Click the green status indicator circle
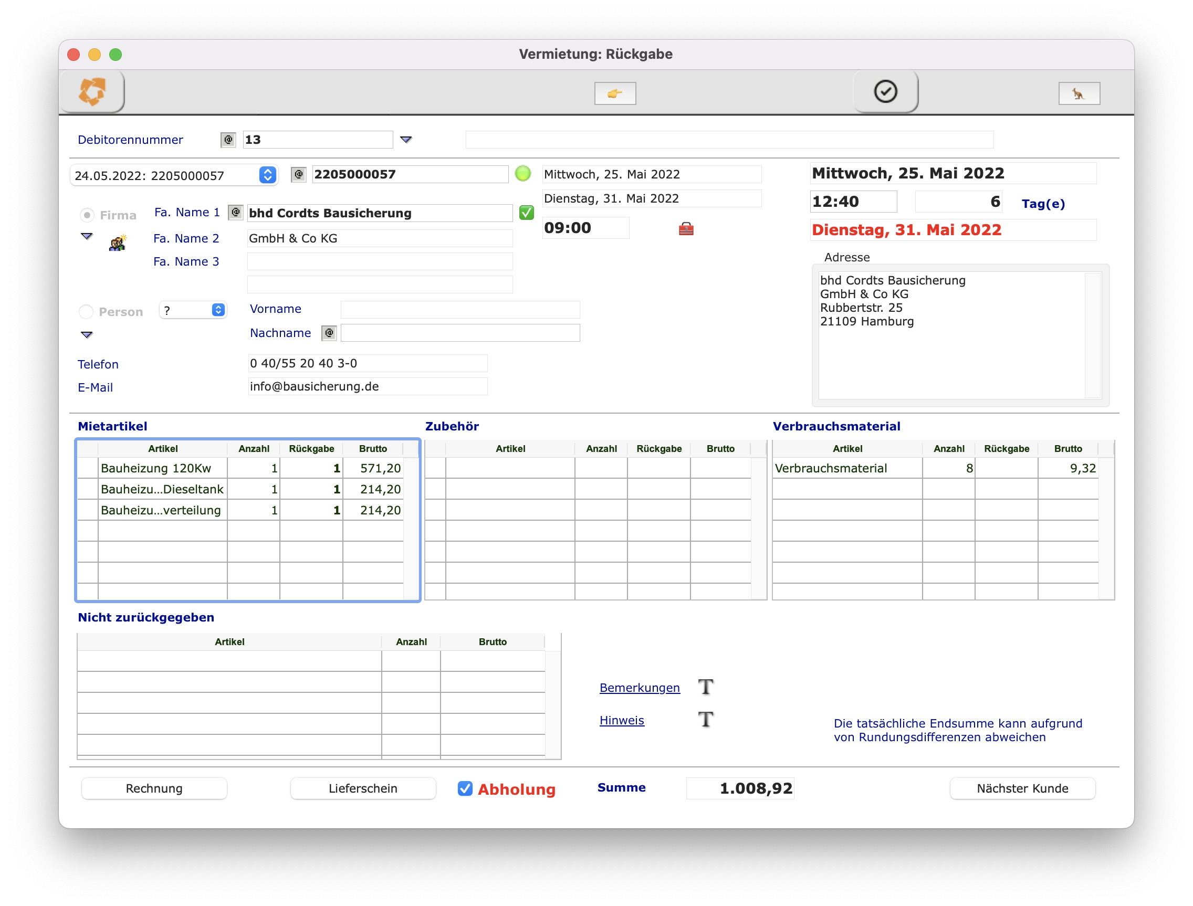 [x=522, y=174]
